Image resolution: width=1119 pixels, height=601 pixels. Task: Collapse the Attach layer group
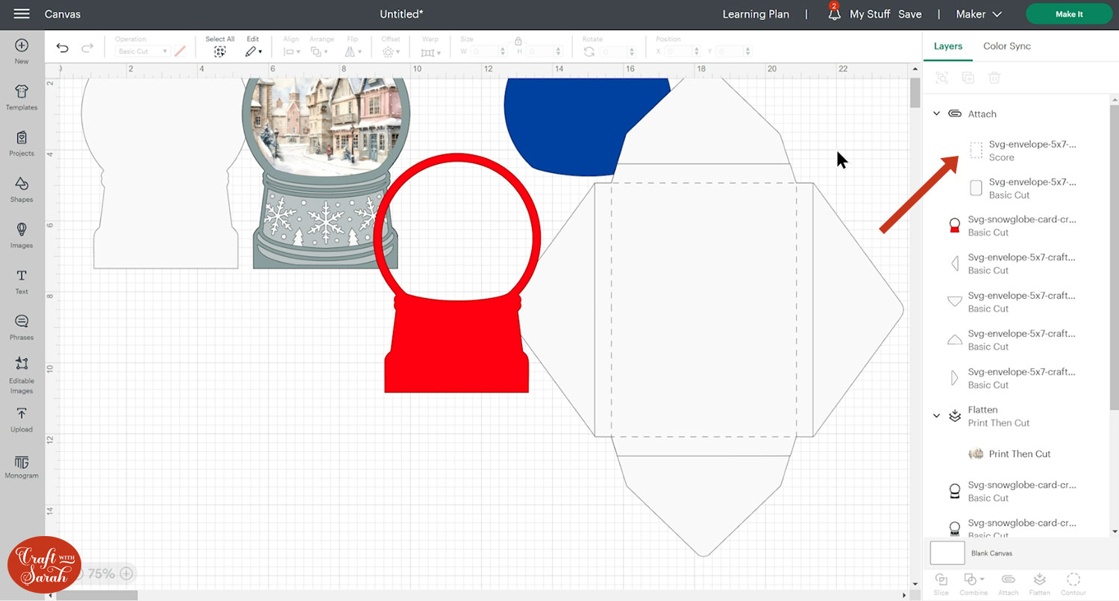[x=937, y=114]
